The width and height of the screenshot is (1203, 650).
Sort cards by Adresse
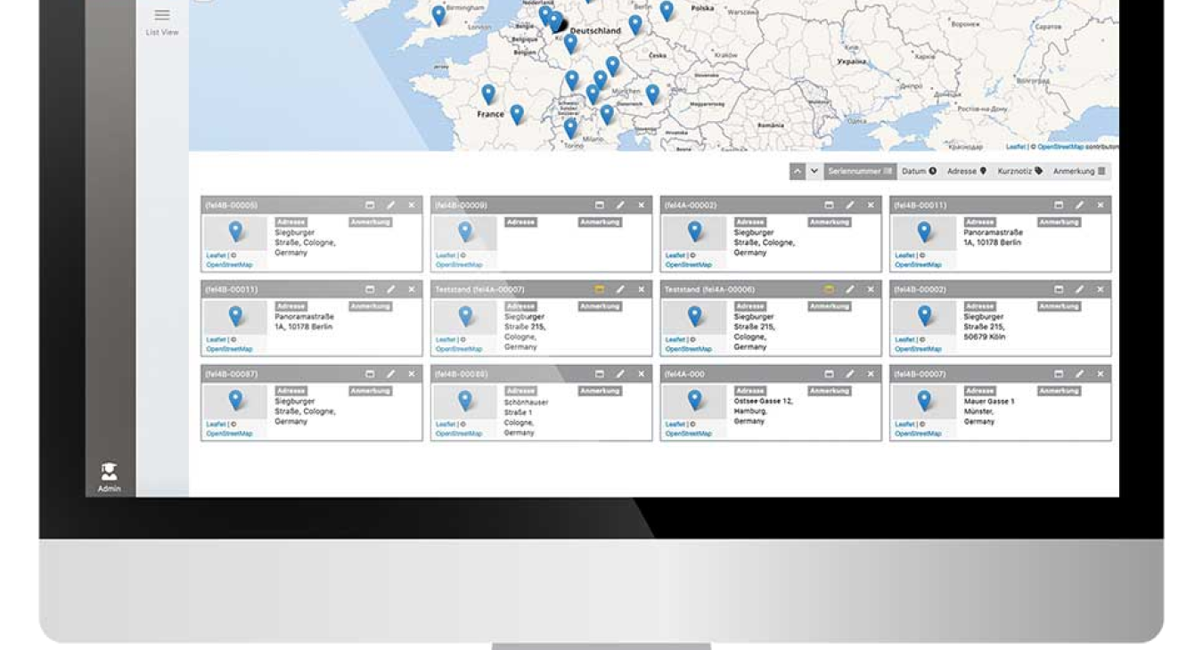967,171
